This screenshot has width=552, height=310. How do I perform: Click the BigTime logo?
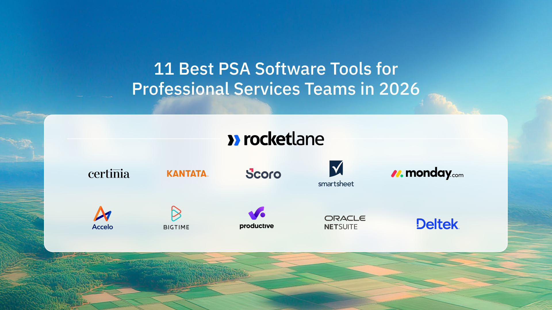[x=176, y=218]
